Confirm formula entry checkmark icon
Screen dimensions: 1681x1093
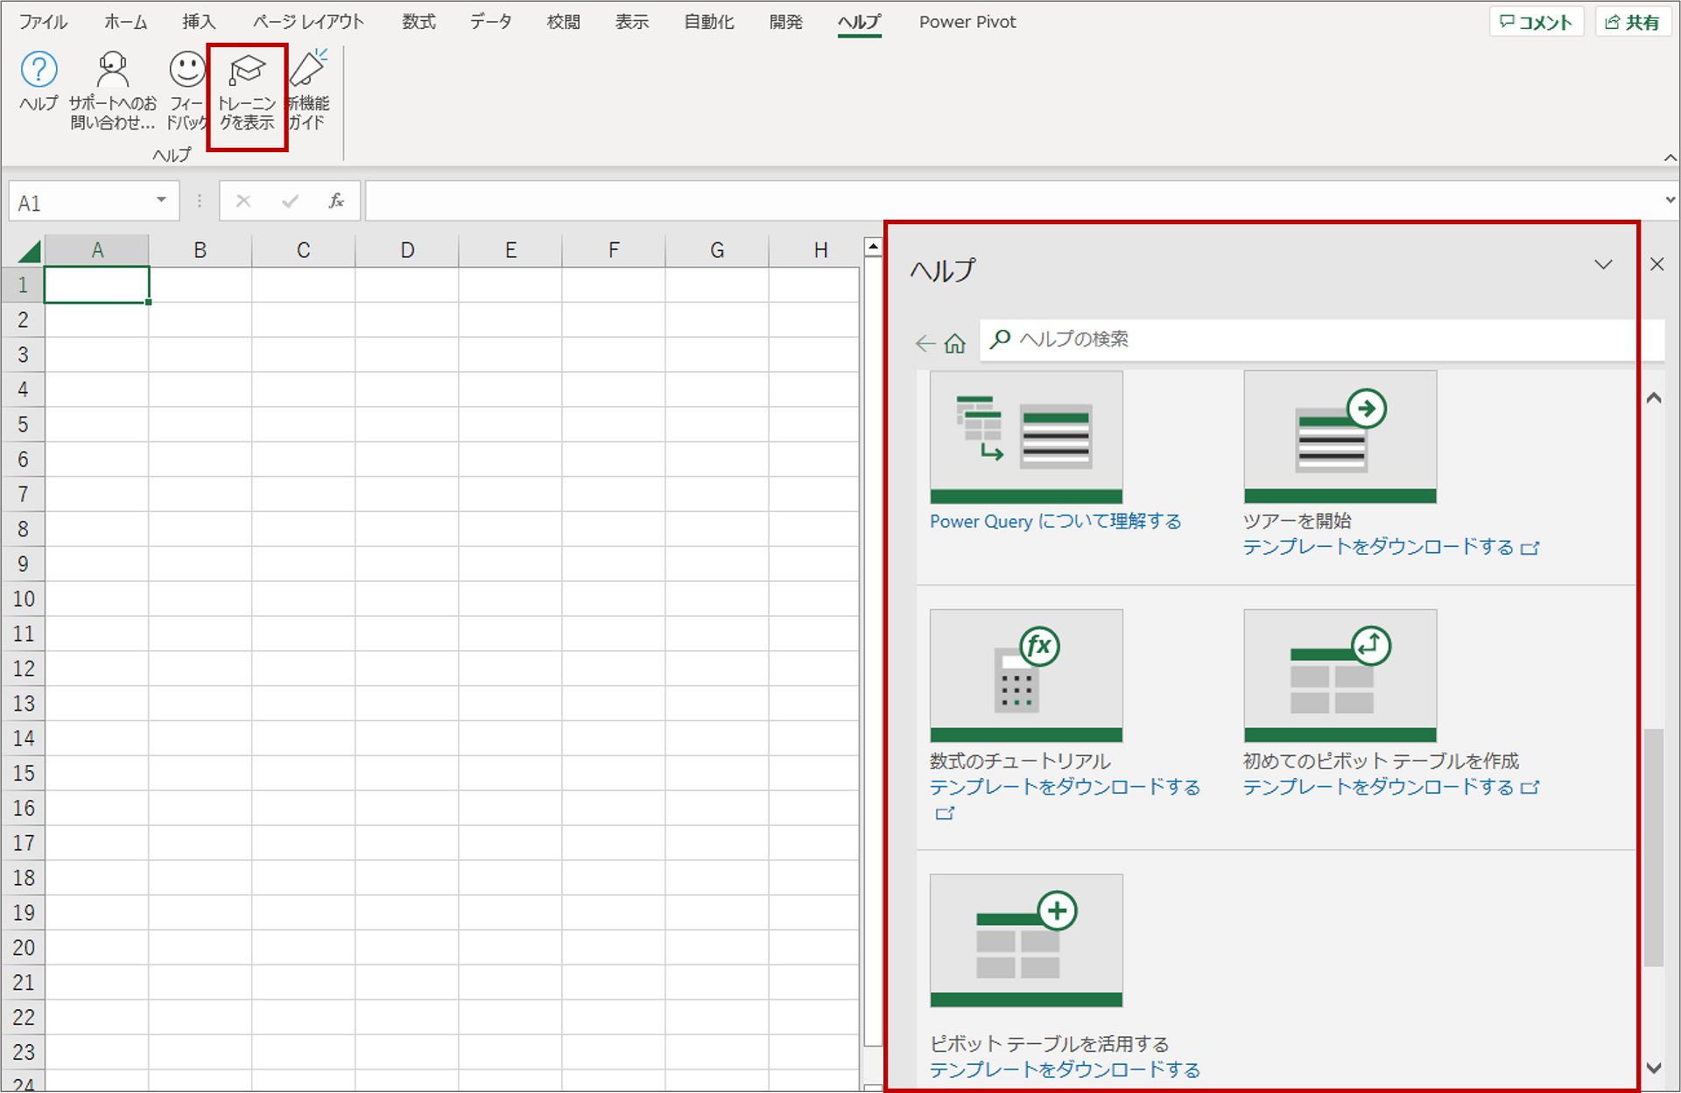click(x=291, y=201)
